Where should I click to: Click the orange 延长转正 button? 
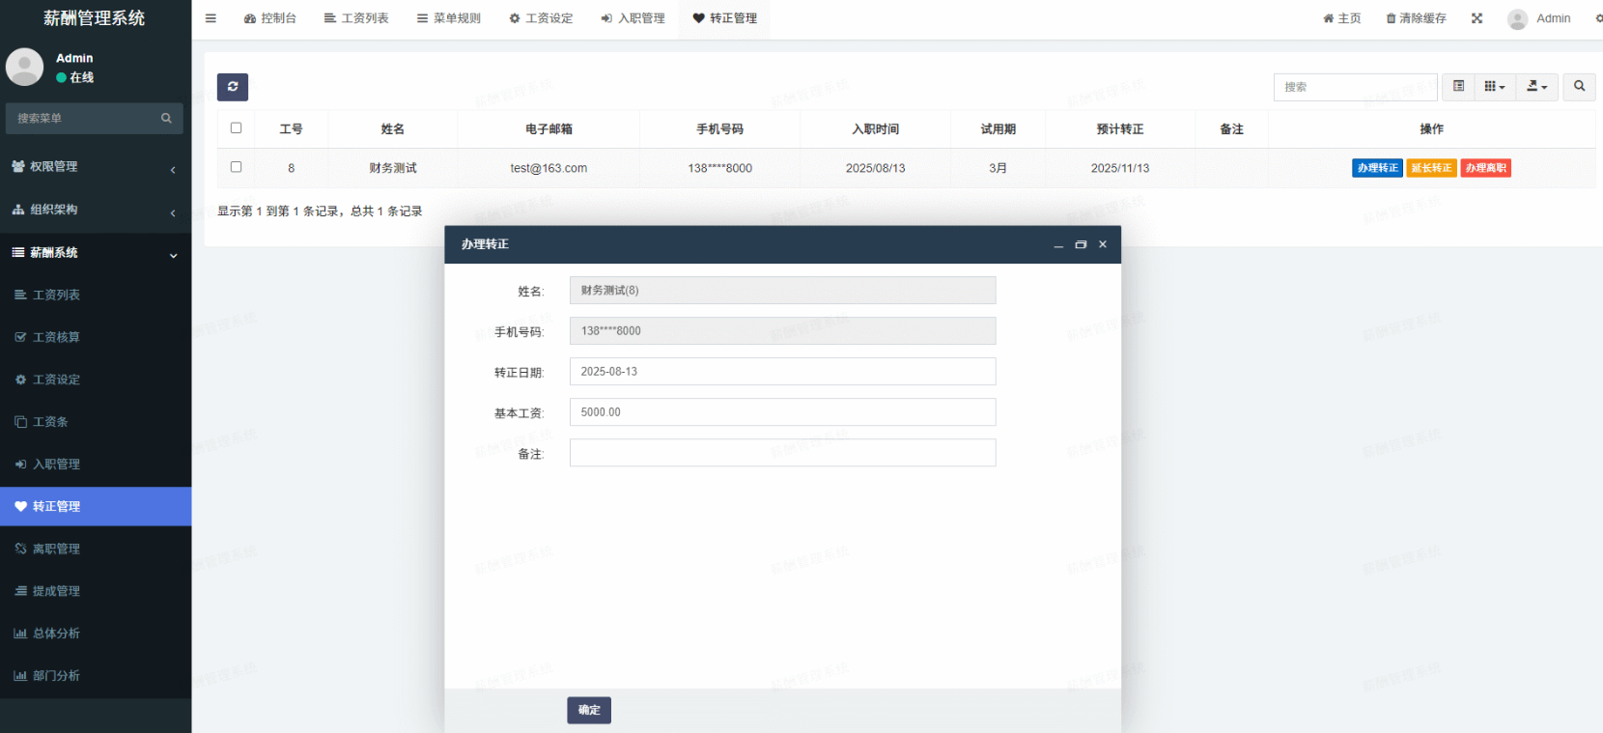[1431, 168]
